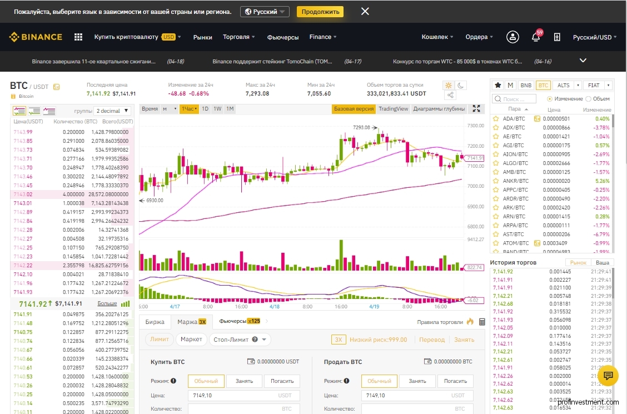Expand chart to fullscreen

point(476,109)
